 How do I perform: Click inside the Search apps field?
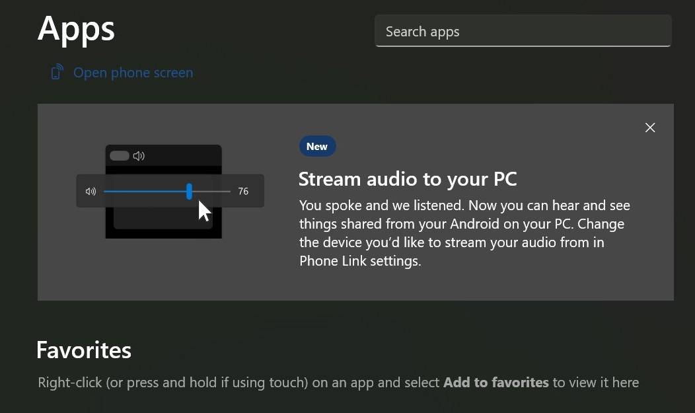tap(522, 30)
